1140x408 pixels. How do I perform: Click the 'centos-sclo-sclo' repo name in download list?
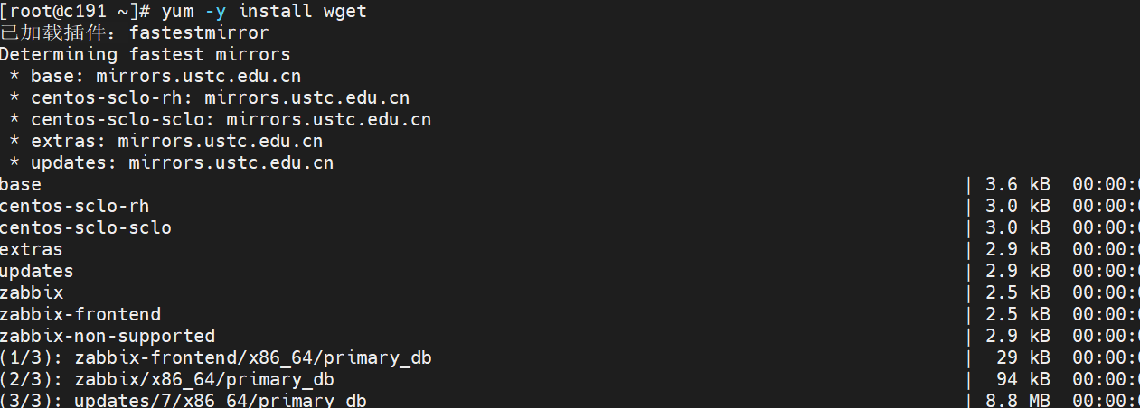tap(85, 227)
